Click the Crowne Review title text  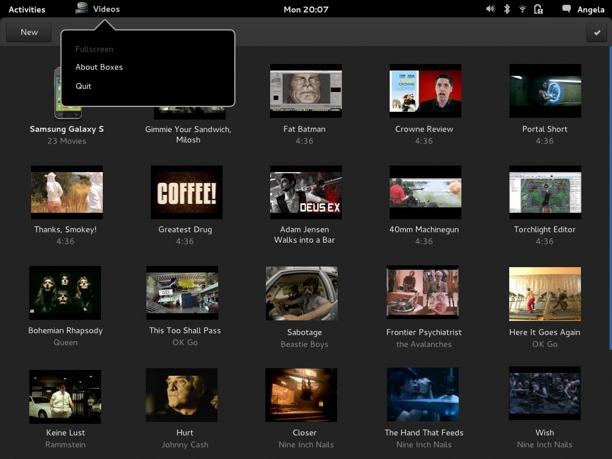tap(424, 129)
